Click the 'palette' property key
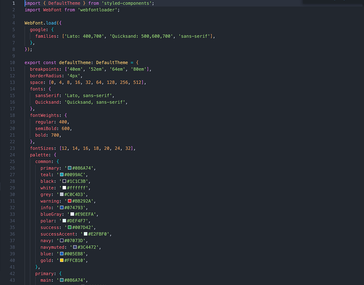364x285 pixels. tap(39, 155)
